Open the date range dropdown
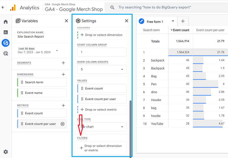 57,51
